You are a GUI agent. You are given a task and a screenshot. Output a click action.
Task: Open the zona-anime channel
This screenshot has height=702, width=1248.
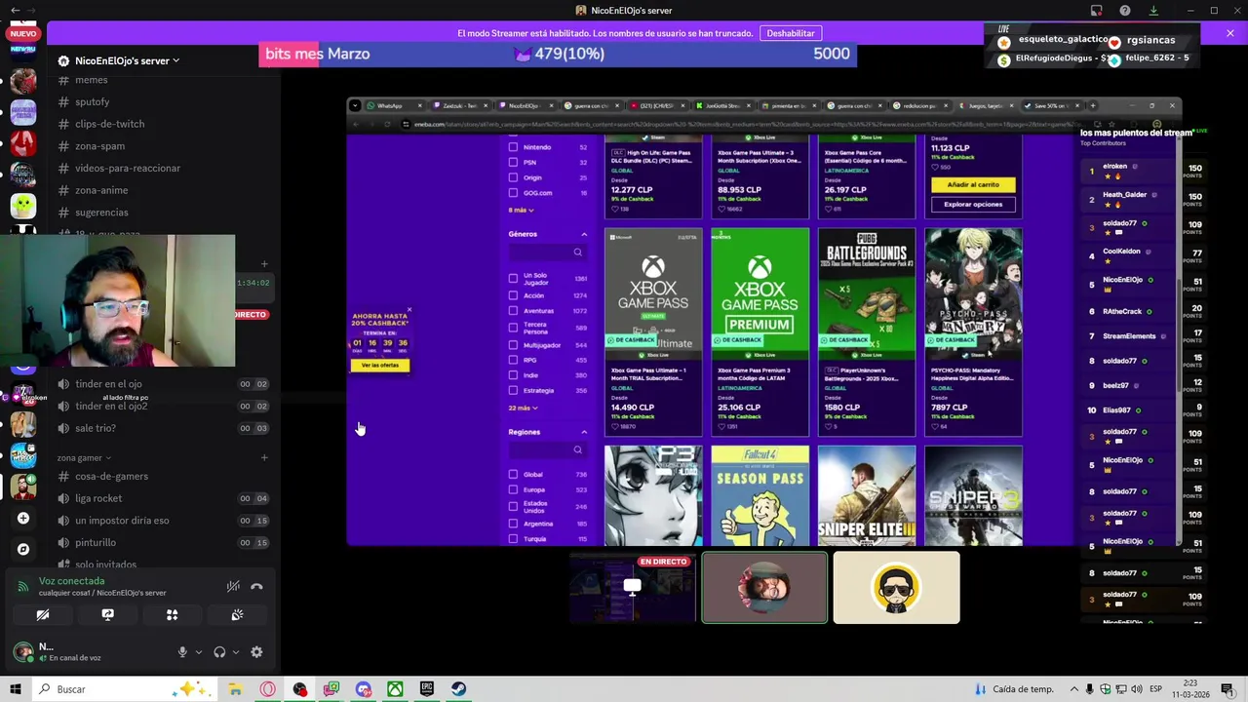click(x=101, y=190)
